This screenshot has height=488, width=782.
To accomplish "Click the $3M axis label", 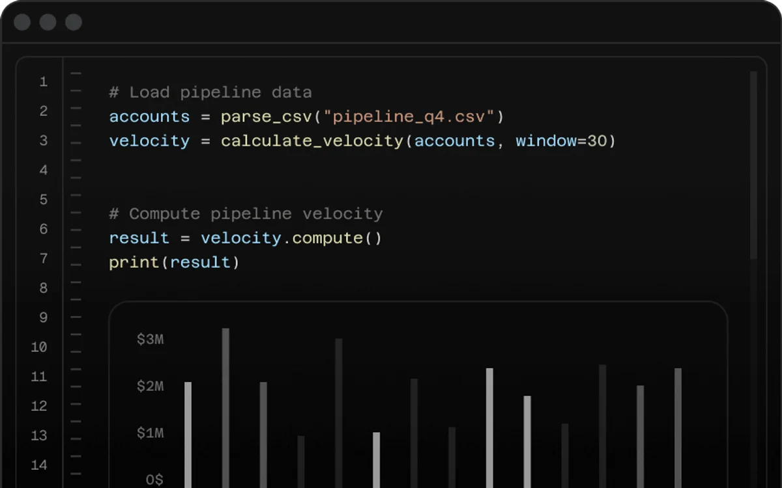I will pos(150,340).
